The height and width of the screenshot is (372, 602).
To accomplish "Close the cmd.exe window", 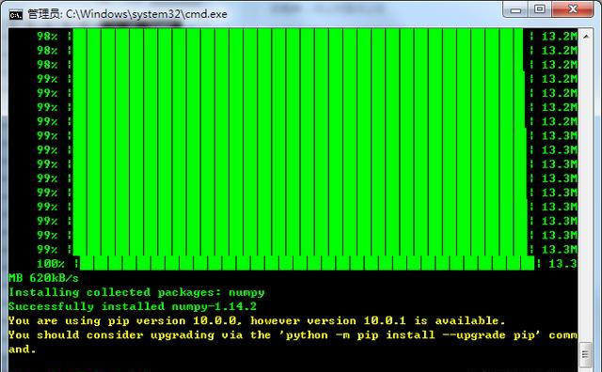I will [x=573, y=9].
